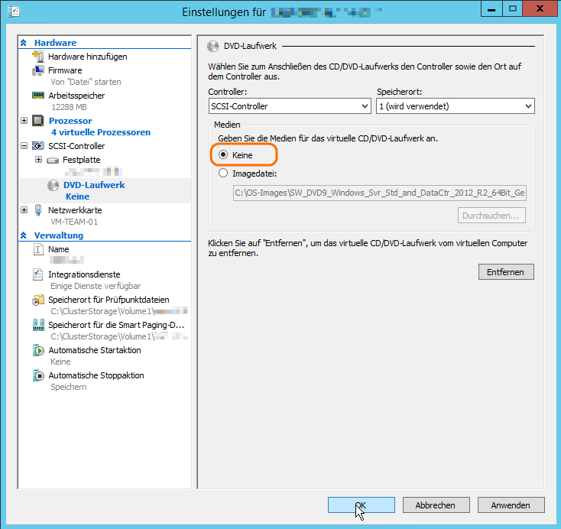Select the Keine media radio button
Screen dimensions: 561x529
point(223,154)
